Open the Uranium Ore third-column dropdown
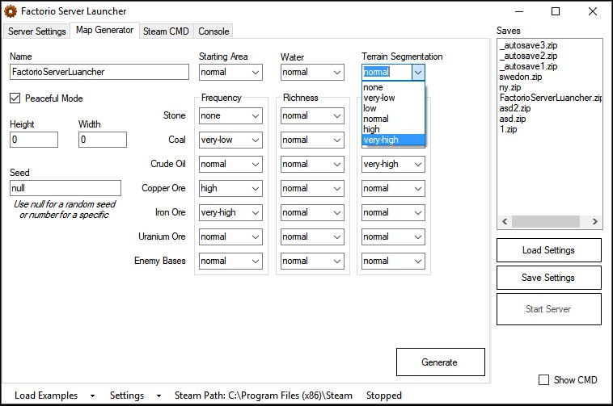 [393, 236]
